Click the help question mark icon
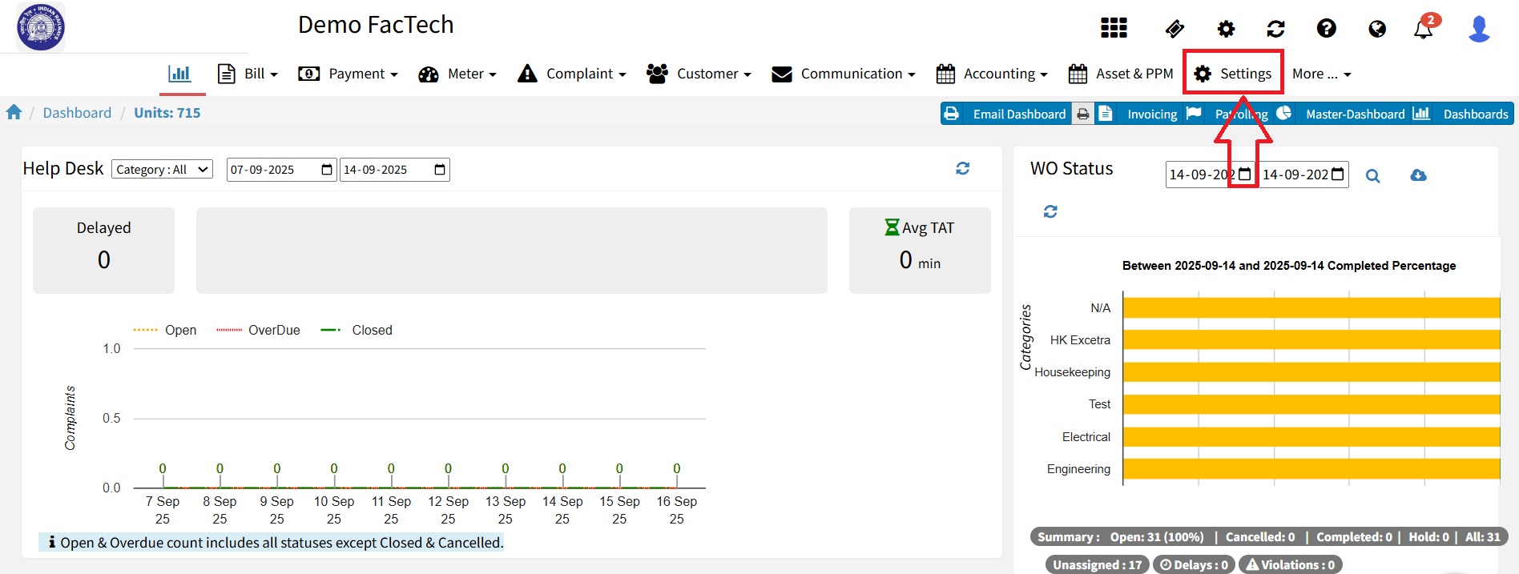 pyautogui.click(x=1326, y=29)
